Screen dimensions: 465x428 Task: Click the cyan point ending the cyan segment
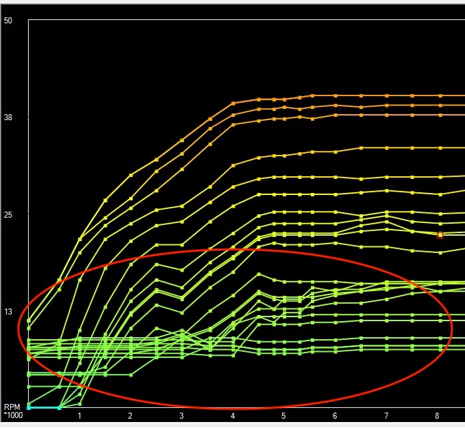click(x=59, y=407)
